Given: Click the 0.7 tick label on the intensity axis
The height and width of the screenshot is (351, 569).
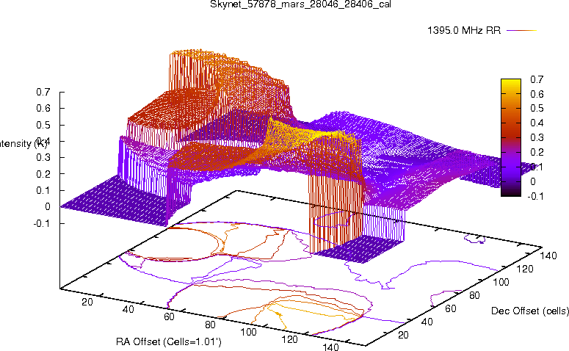Looking at the screenshot, I should coord(43,92).
